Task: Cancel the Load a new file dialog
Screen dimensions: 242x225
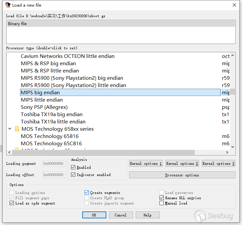Action: point(121,215)
